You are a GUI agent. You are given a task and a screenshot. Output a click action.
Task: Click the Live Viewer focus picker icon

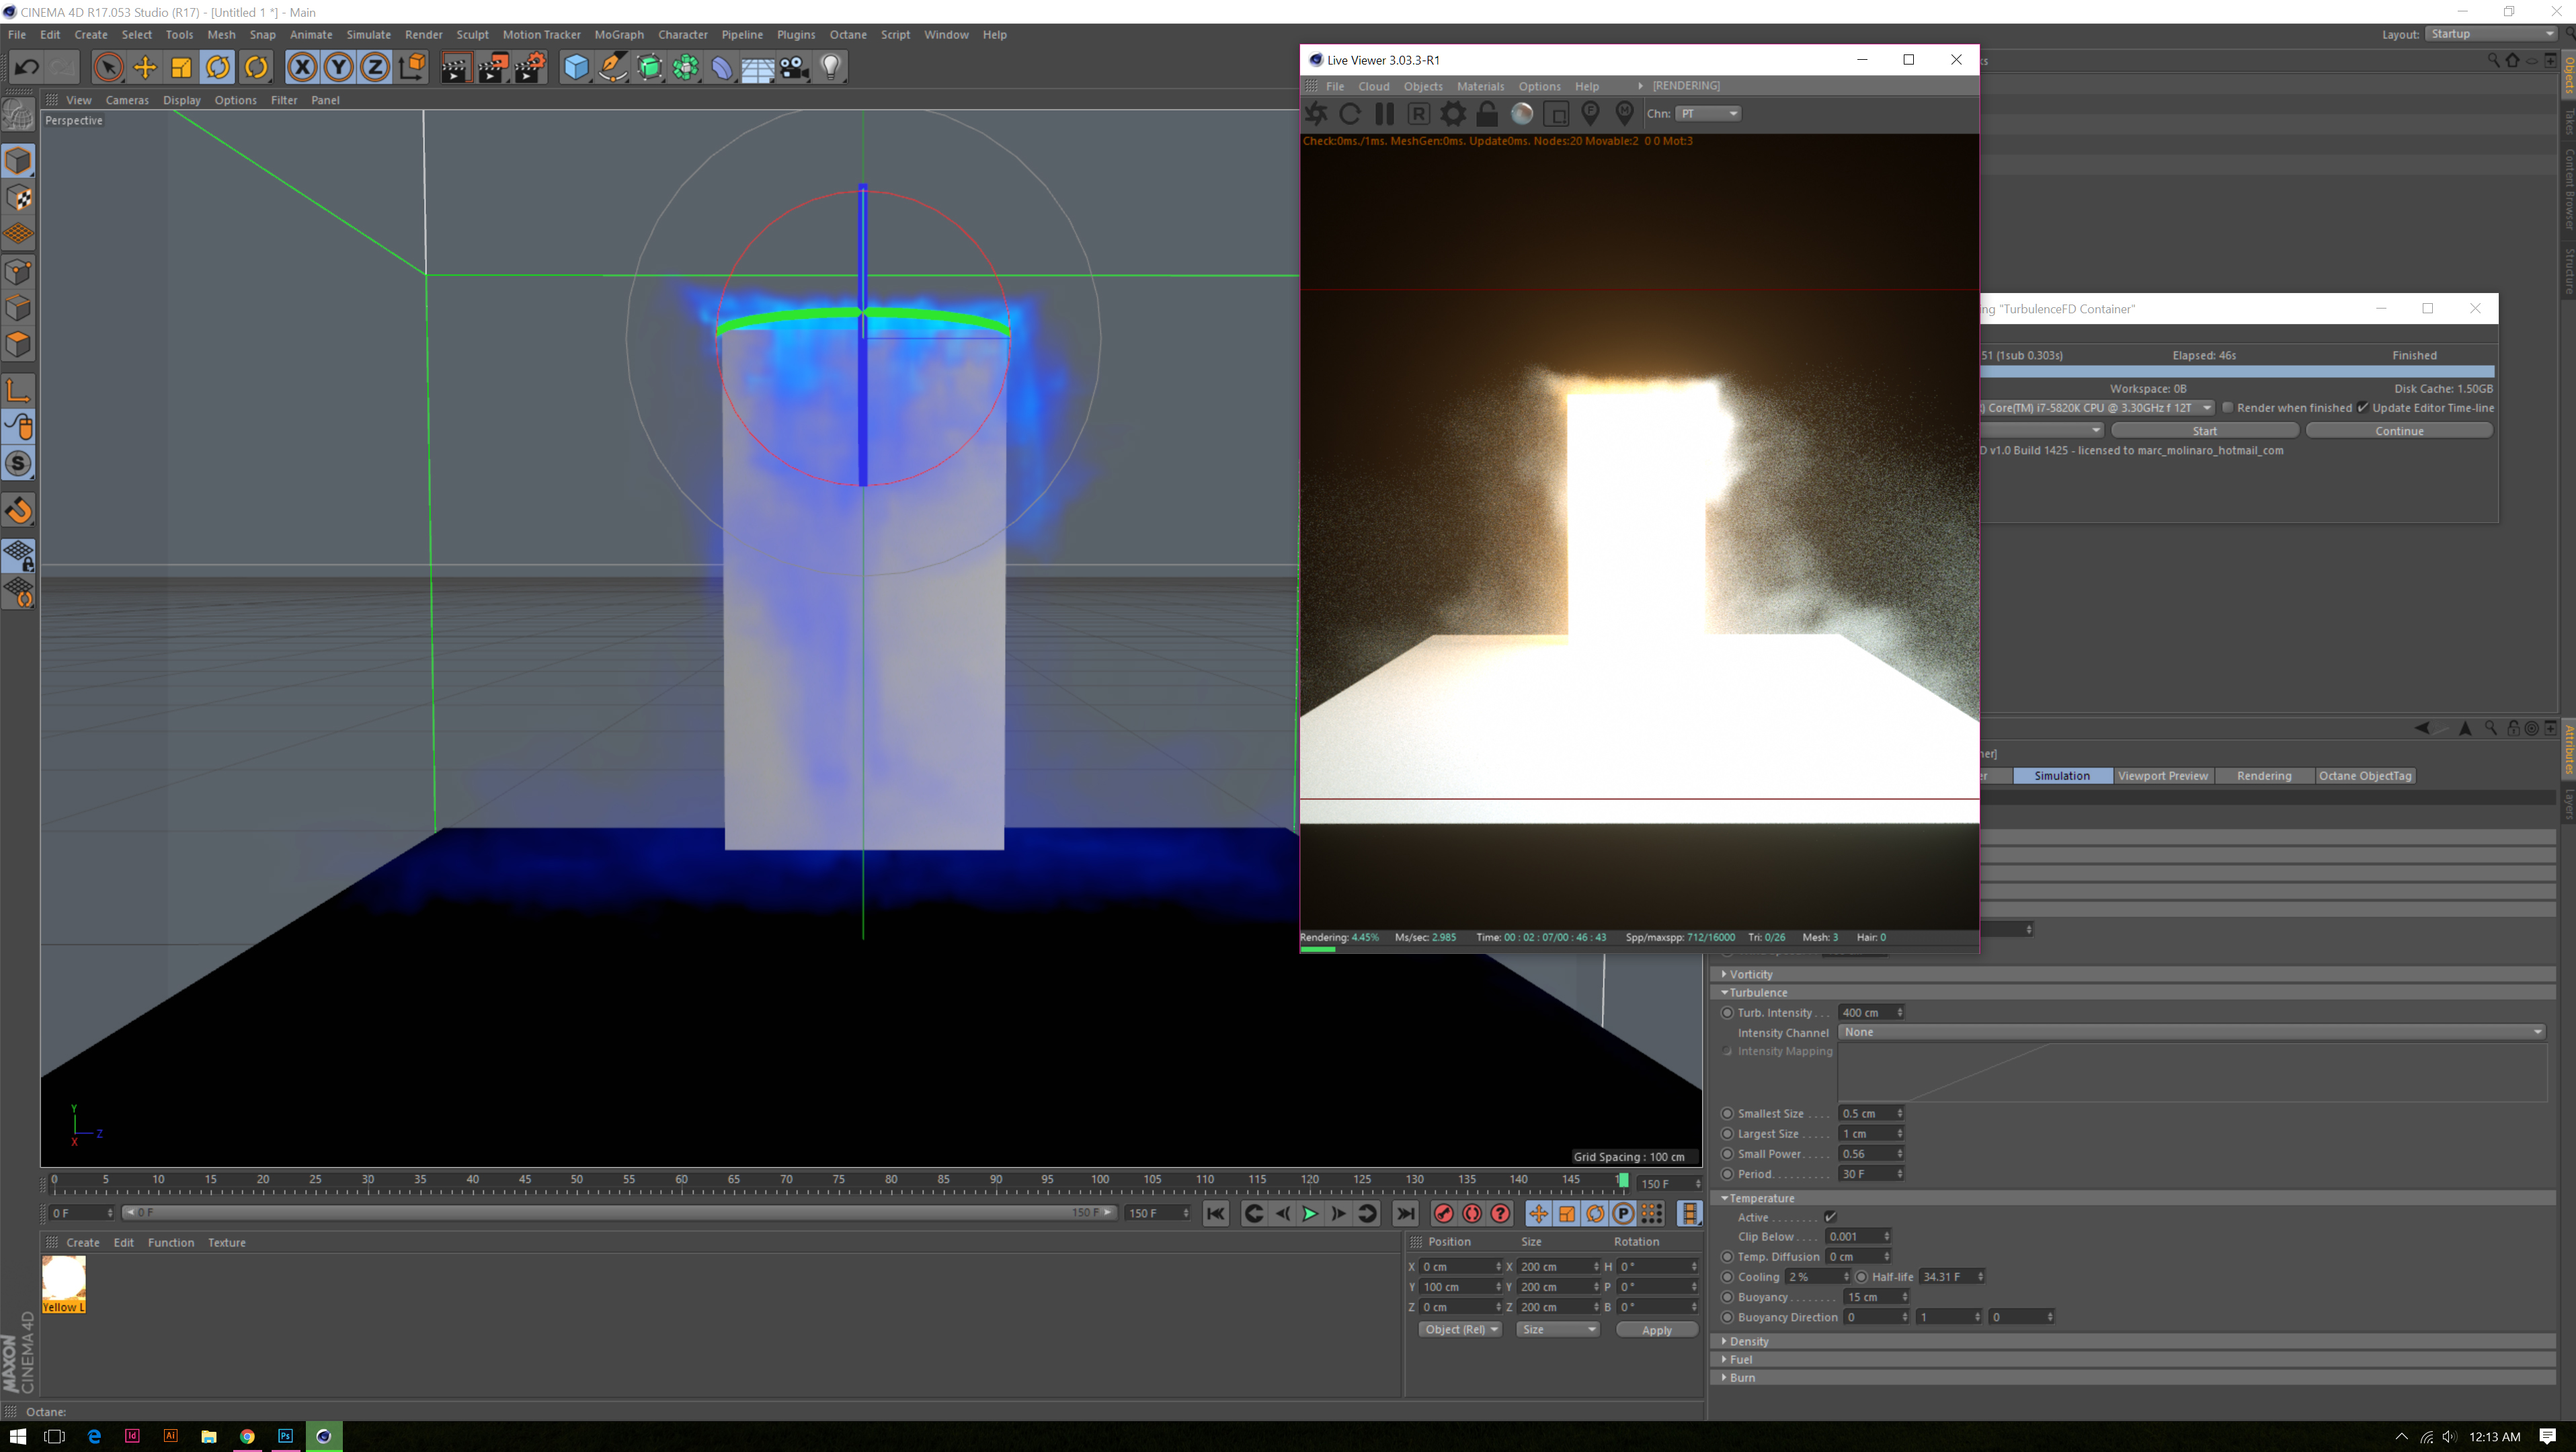click(x=1590, y=114)
